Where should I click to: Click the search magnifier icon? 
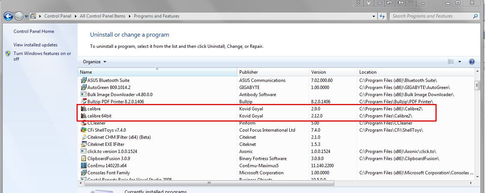[476, 16]
